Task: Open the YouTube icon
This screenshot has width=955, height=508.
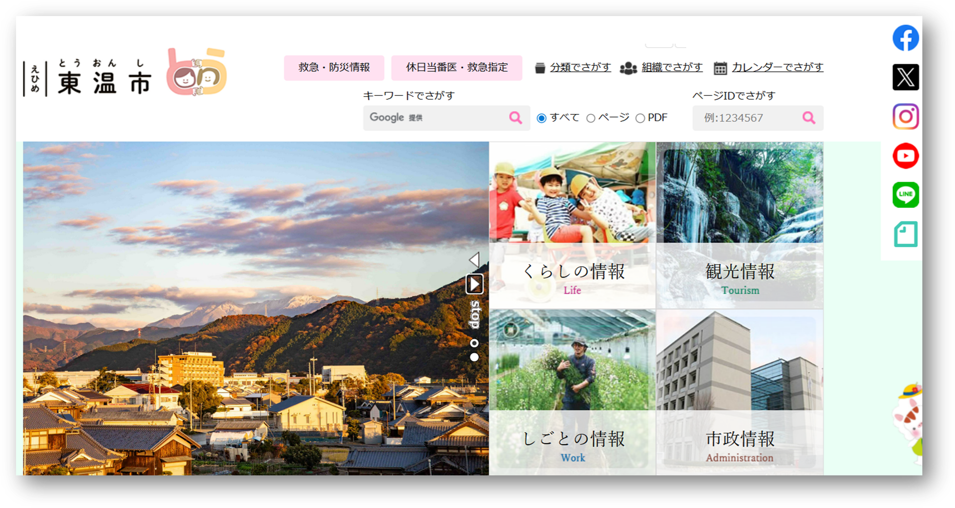Action: click(x=905, y=156)
